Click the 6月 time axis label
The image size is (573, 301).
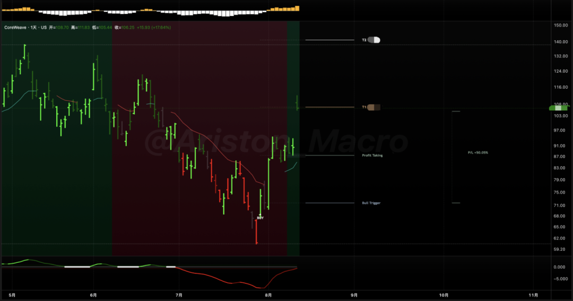tap(93, 295)
